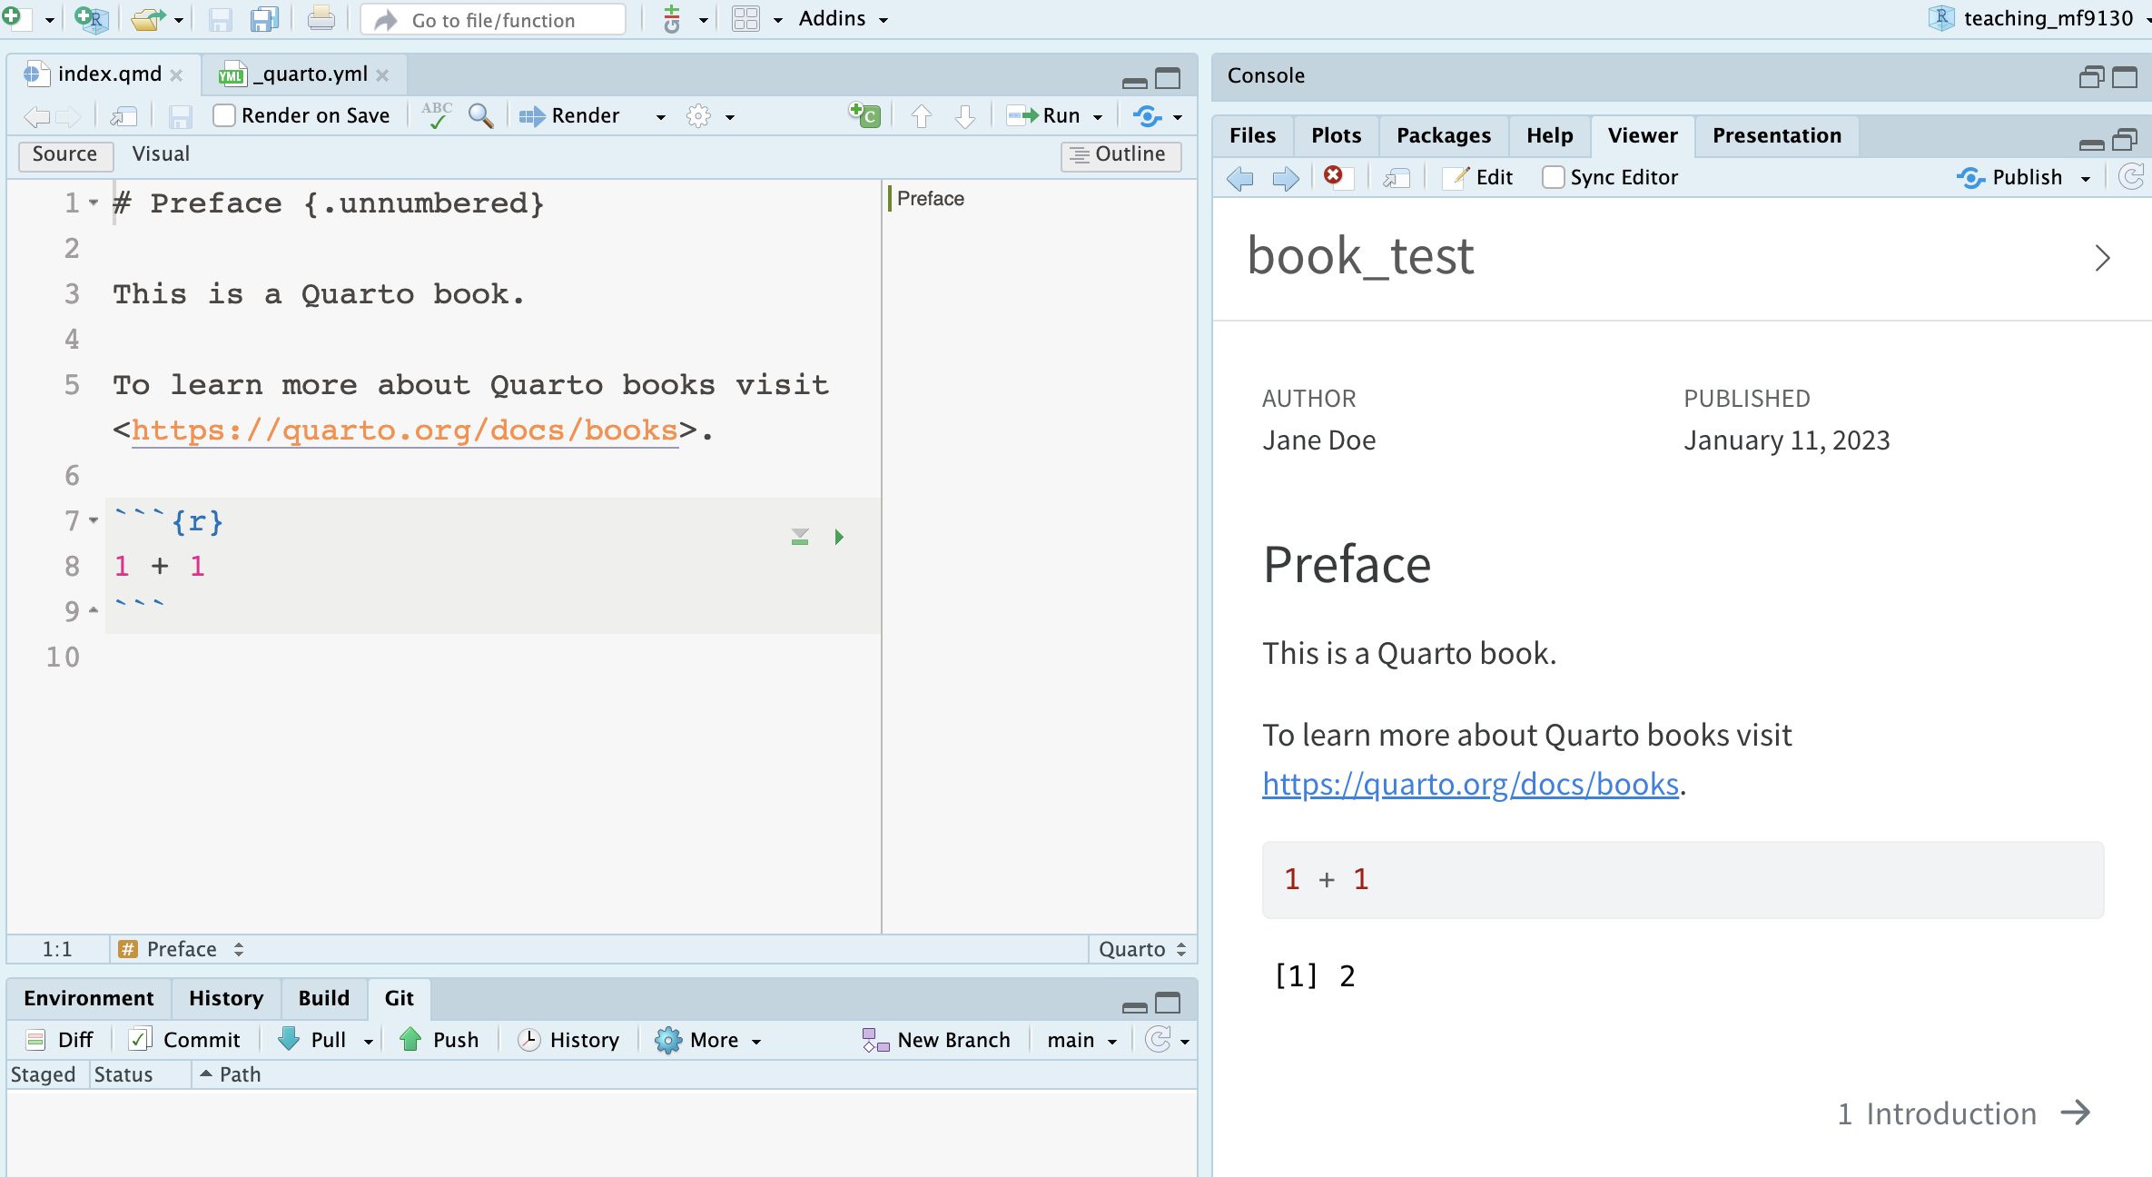The image size is (2152, 1177).
Task: Click the Git Push button
Action: [439, 1040]
